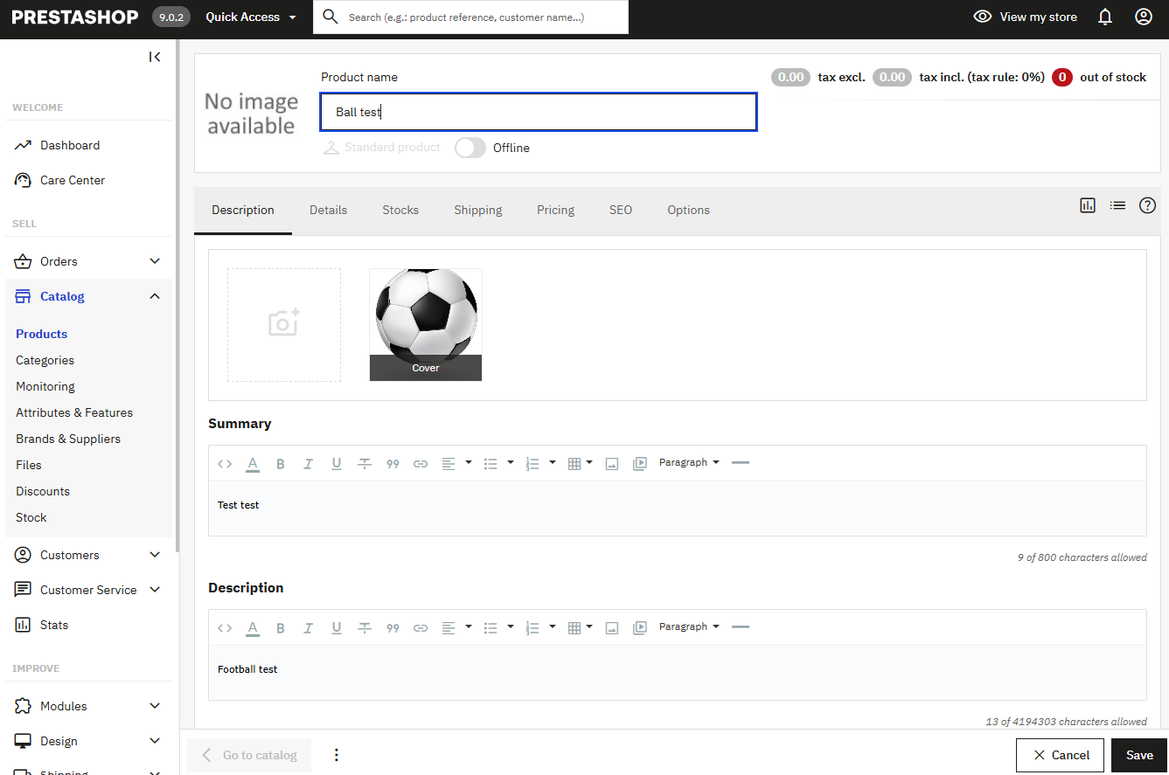Open View my store link
Screen dimensions: 1169x775
[x=1026, y=17]
